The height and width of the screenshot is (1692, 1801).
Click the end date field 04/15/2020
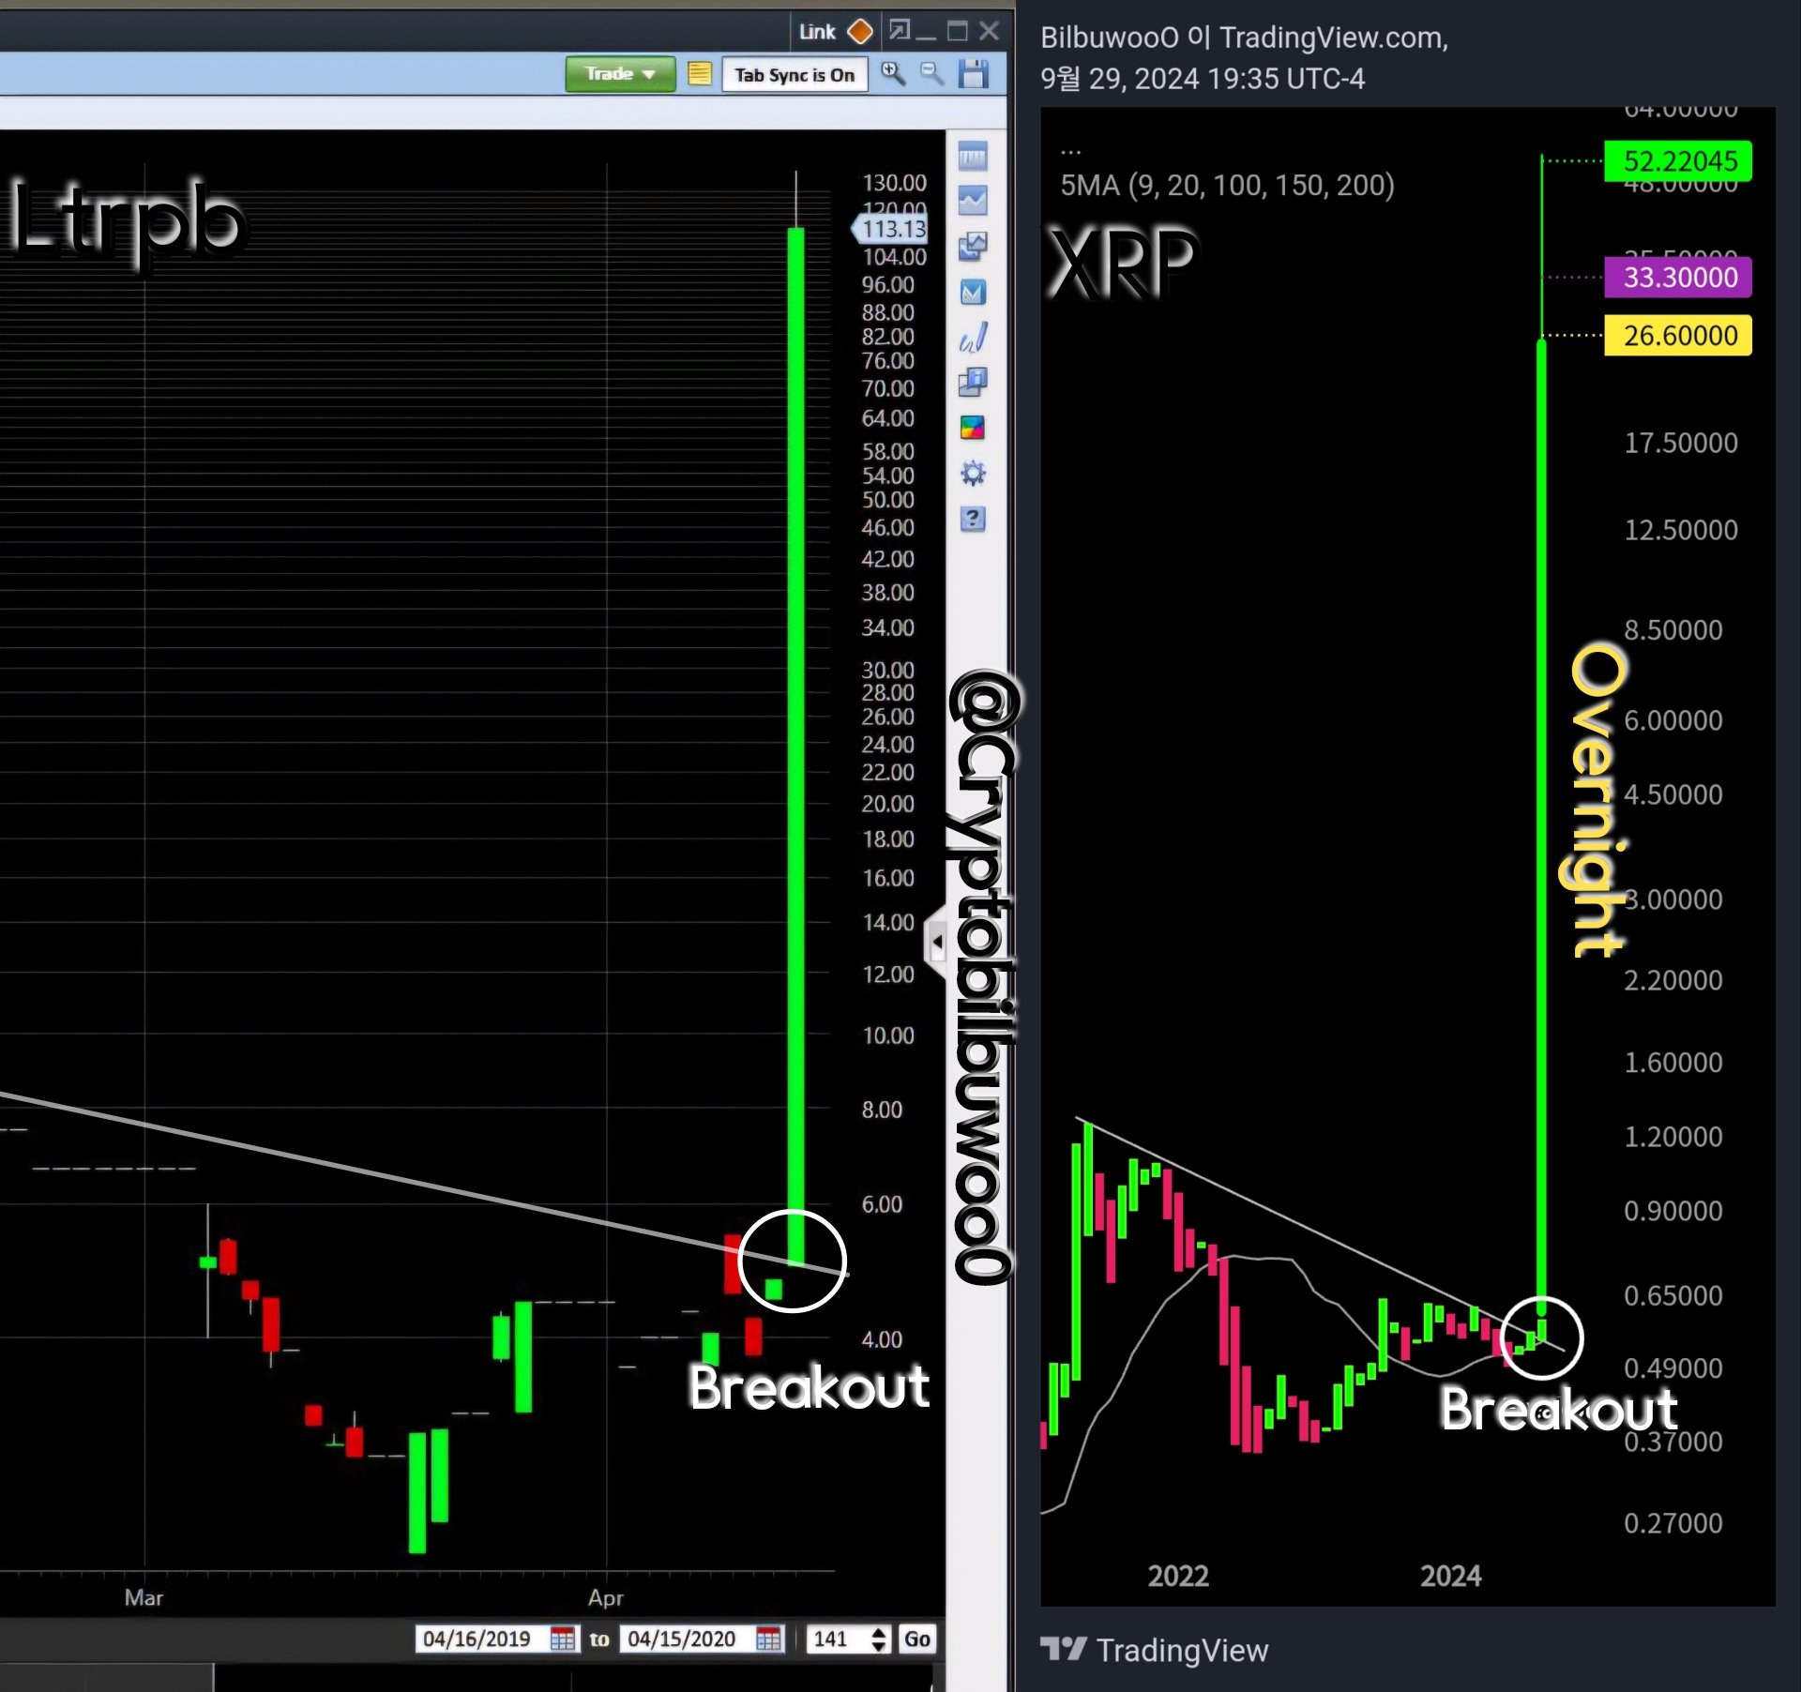click(x=683, y=1639)
